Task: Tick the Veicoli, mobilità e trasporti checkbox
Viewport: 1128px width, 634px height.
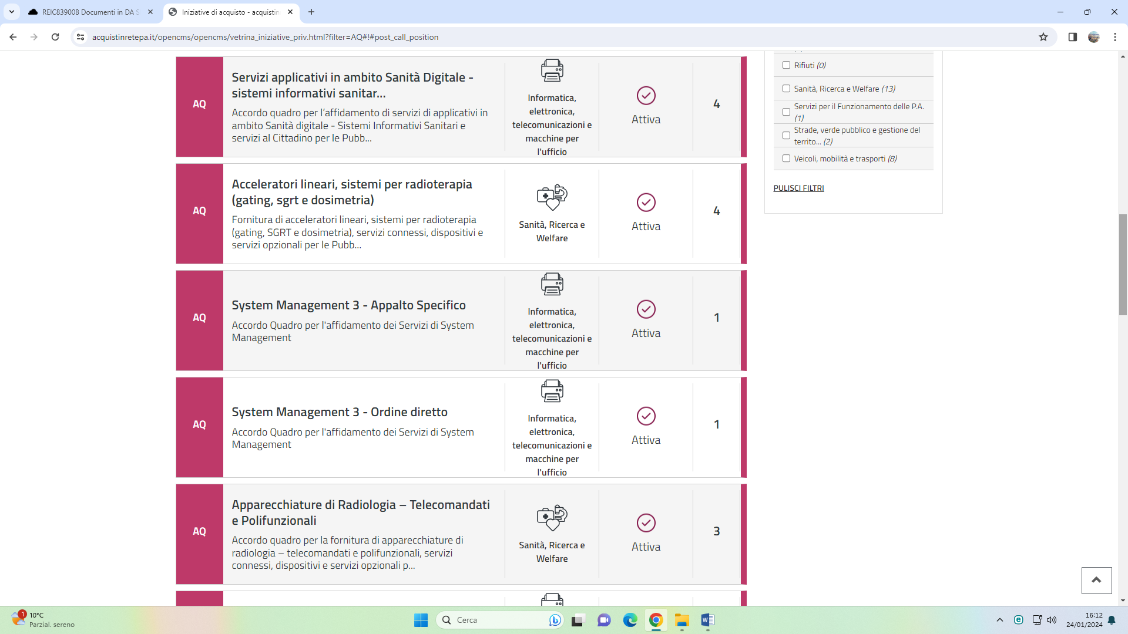Action: tap(786, 158)
